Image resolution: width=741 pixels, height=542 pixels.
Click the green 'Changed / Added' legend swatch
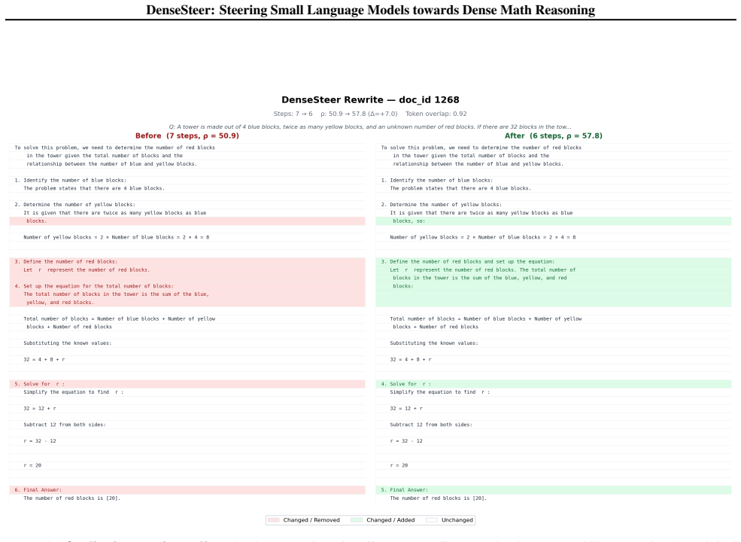357,519
